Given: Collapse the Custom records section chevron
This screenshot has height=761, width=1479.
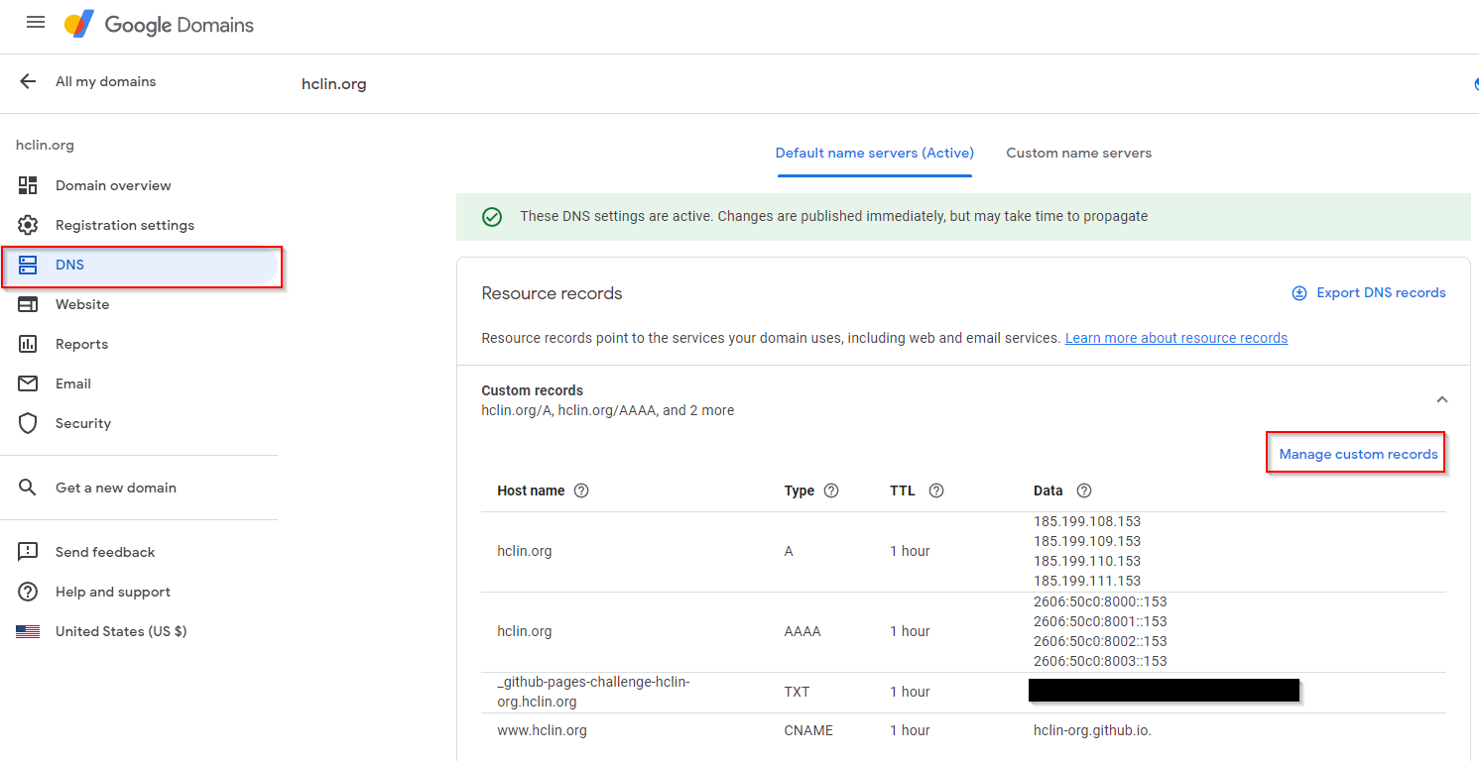Looking at the screenshot, I should click(x=1442, y=399).
